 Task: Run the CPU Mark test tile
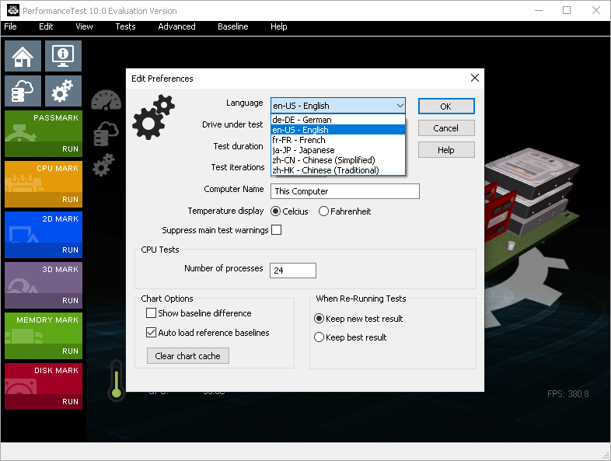click(x=44, y=184)
